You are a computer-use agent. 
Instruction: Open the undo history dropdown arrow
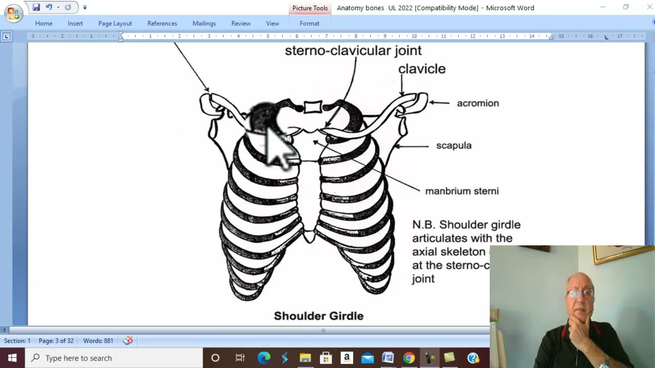[58, 7]
